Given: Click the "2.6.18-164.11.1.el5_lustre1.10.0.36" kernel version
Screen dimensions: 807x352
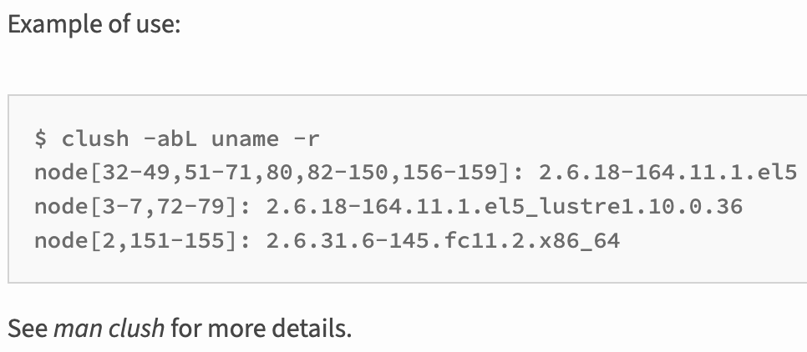Looking at the screenshot, I should (504, 207).
